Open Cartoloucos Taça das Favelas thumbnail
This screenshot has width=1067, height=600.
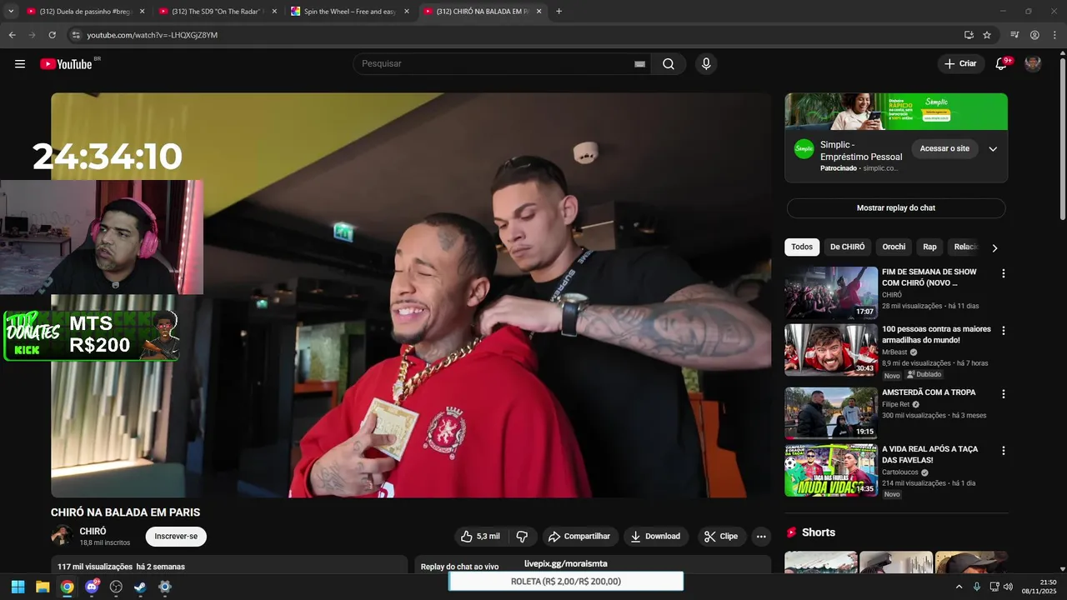831,470
